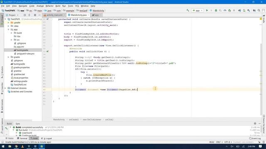
Task: Open the File menu
Action: [2, 6]
